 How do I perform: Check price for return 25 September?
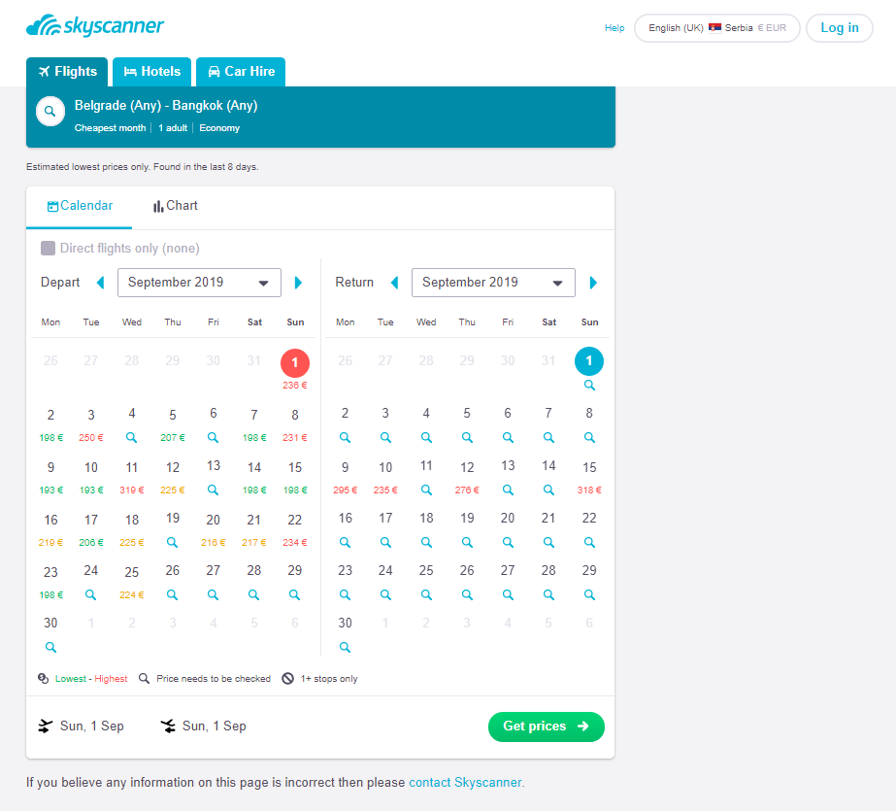pos(426,594)
